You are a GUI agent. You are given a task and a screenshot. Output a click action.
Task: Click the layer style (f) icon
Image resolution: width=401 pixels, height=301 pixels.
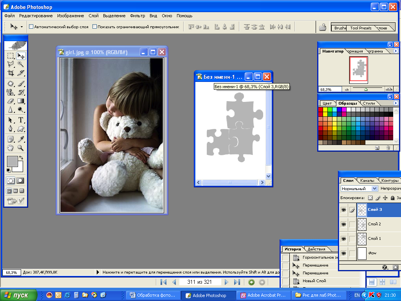(x=385, y=267)
